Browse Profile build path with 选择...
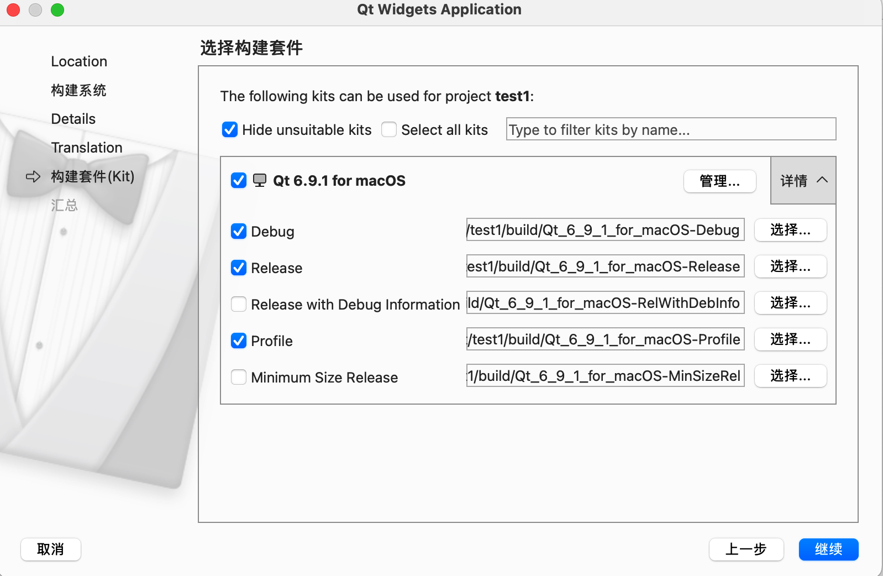The image size is (883, 576). click(790, 339)
